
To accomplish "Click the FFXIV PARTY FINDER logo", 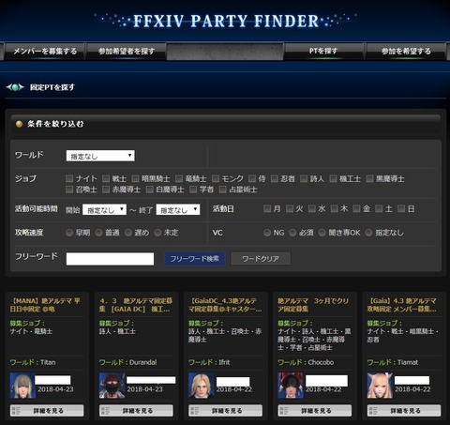I will coord(225,21).
